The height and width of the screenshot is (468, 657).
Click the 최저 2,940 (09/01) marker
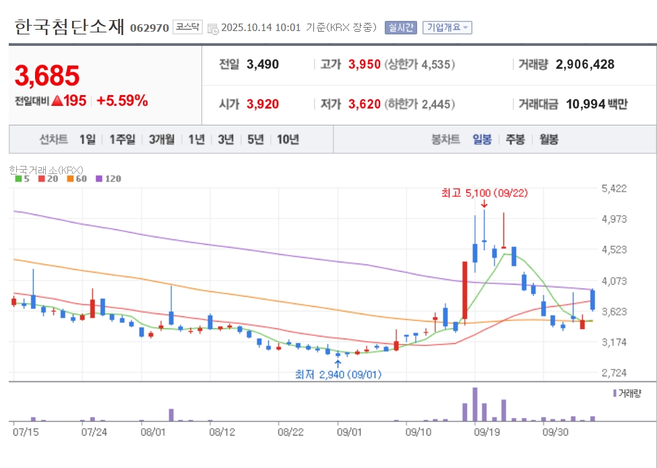coord(338,374)
